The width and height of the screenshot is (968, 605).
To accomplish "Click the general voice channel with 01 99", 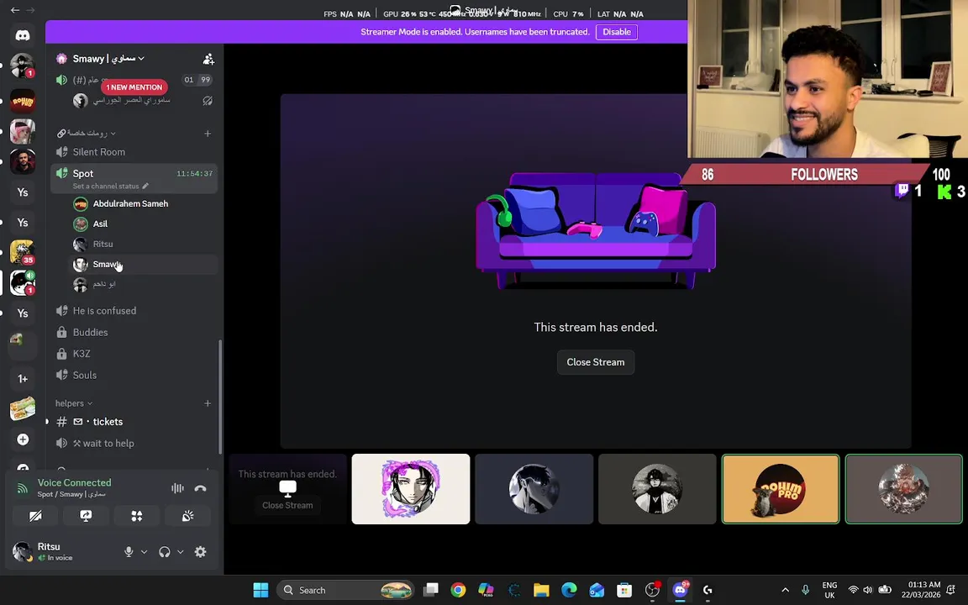I will click(x=134, y=80).
